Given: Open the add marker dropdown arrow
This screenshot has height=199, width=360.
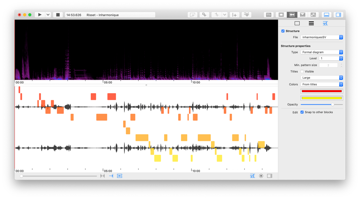Looking at the screenshot, I should point(224,15).
